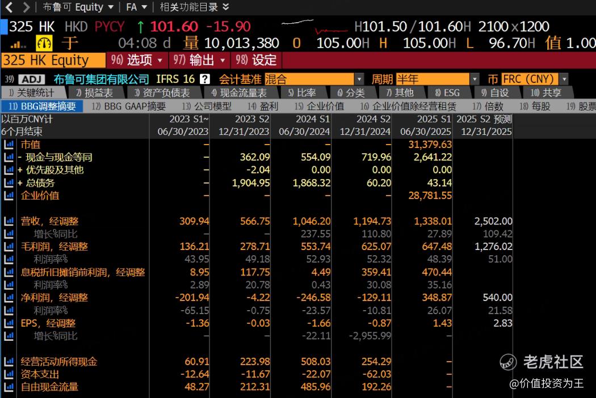Switch to 共享 tab
The height and width of the screenshot is (398, 596).
pos(546,92)
